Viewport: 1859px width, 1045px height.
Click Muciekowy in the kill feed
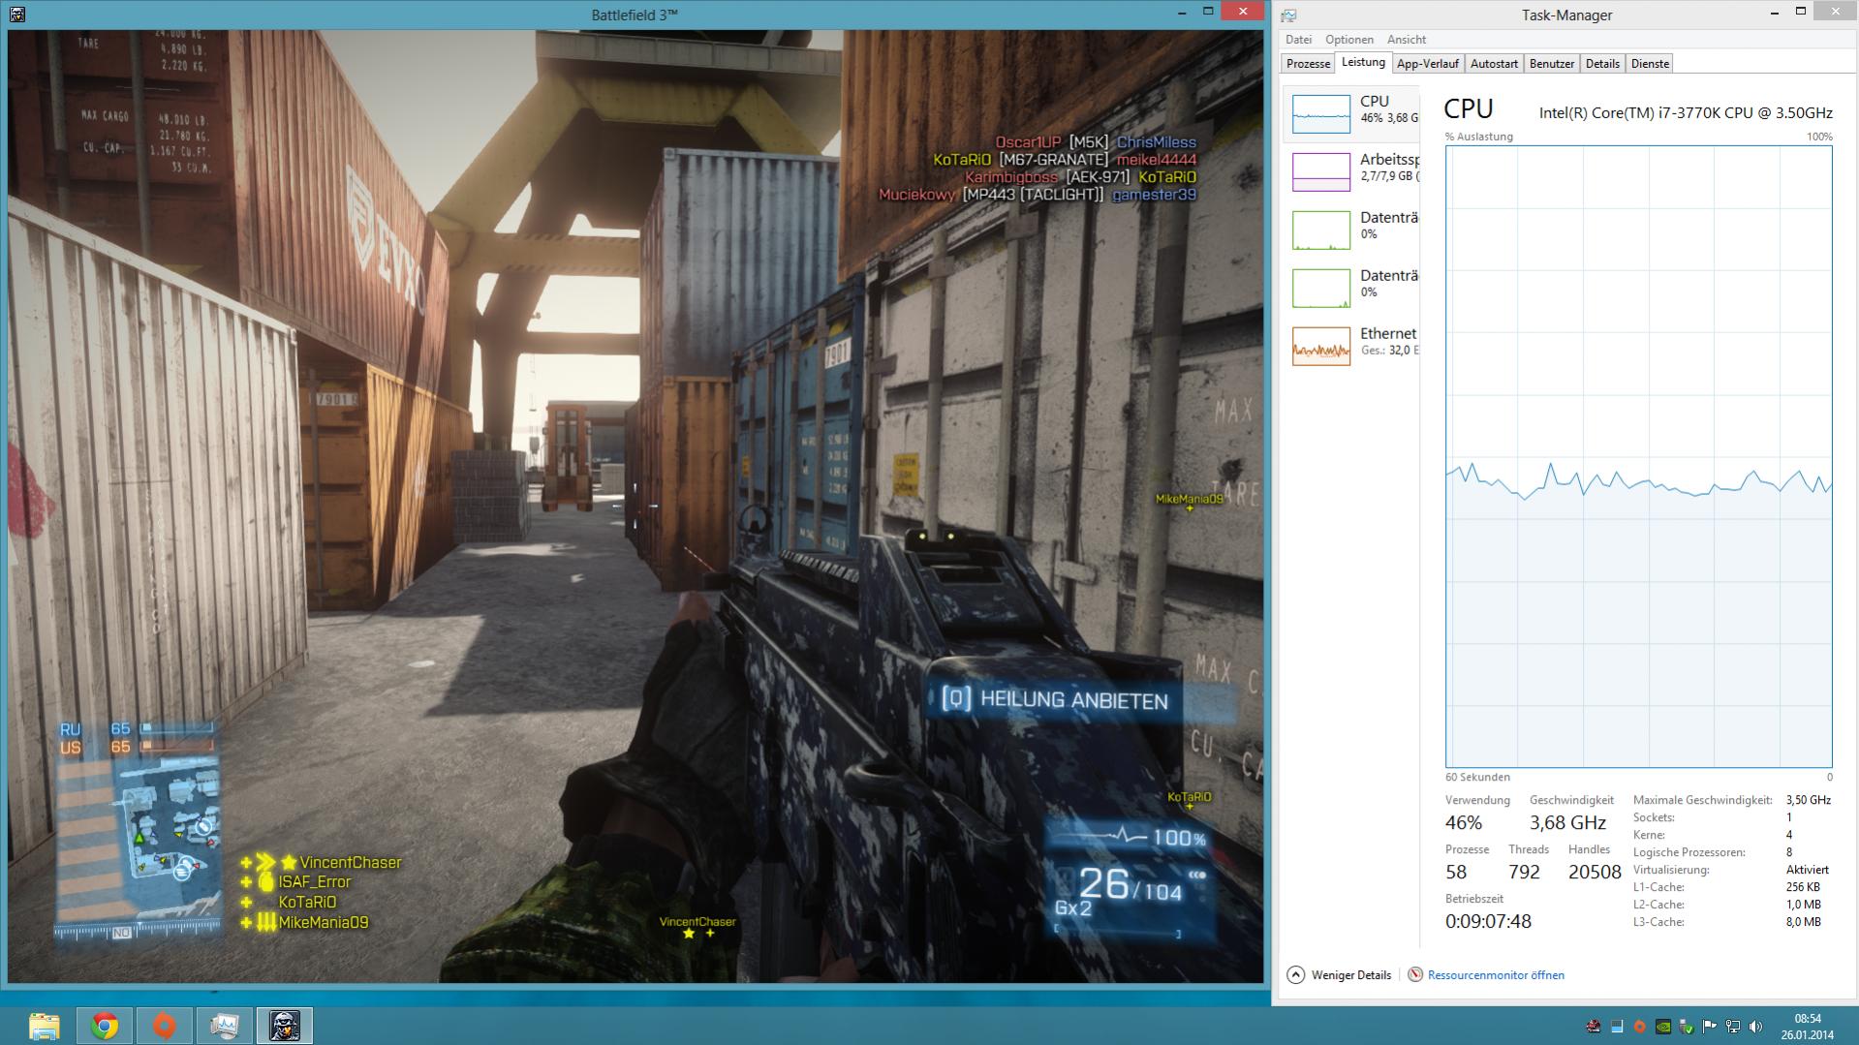tap(916, 195)
